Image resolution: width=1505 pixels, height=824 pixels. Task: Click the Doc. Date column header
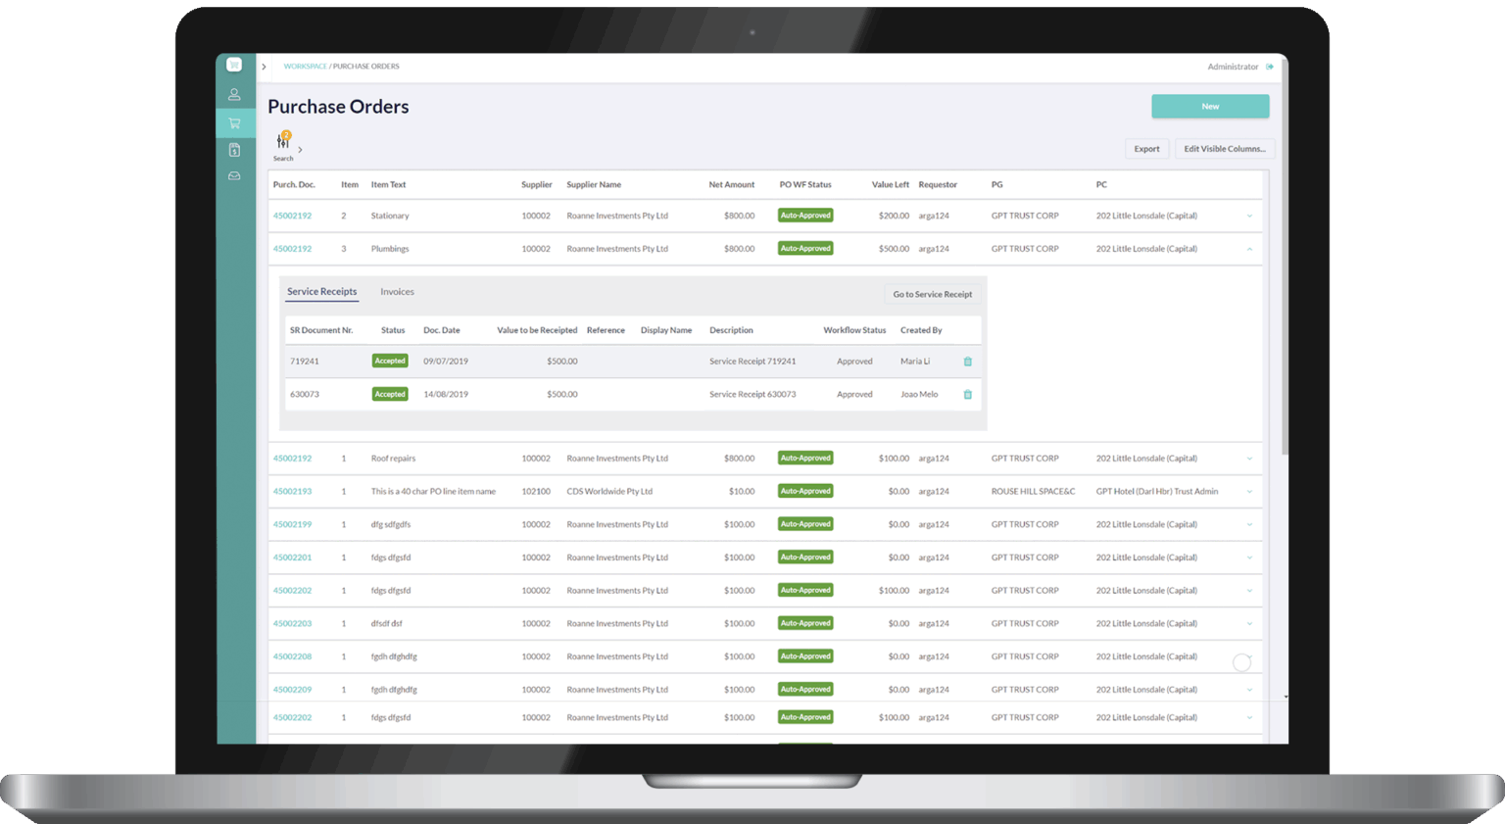point(442,330)
